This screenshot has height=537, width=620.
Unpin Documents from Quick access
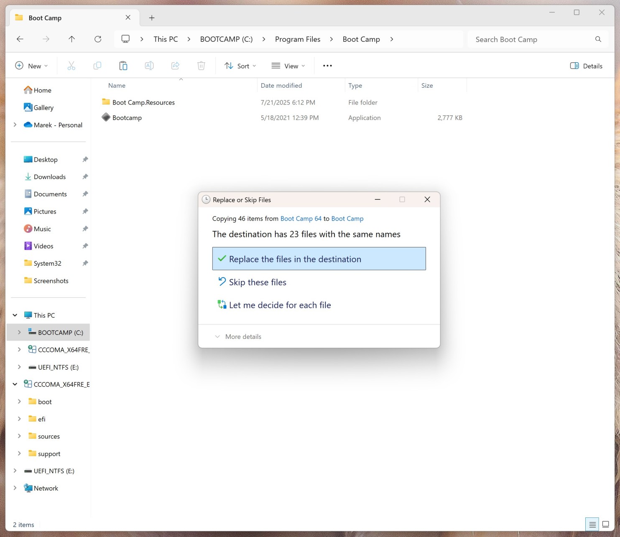pyautogui.click(x=85, y=194)
